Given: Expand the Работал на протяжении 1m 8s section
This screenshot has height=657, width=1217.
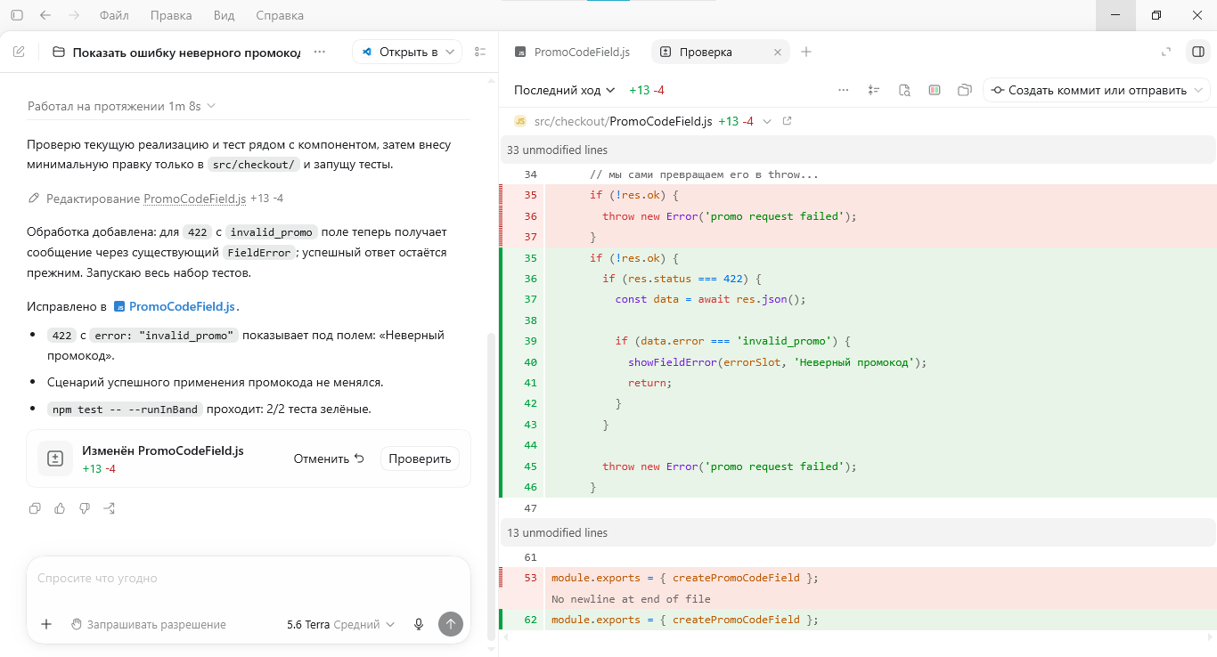Looking at the screenshot, I should pos(121,106).
